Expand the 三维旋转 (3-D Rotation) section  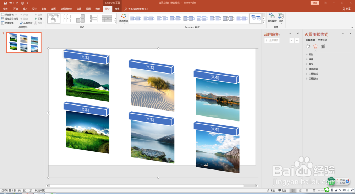tap(312, 79)
